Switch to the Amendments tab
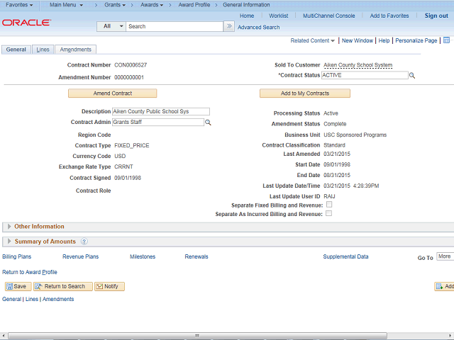This screenshot has height=340, width=454. point(76,50)
